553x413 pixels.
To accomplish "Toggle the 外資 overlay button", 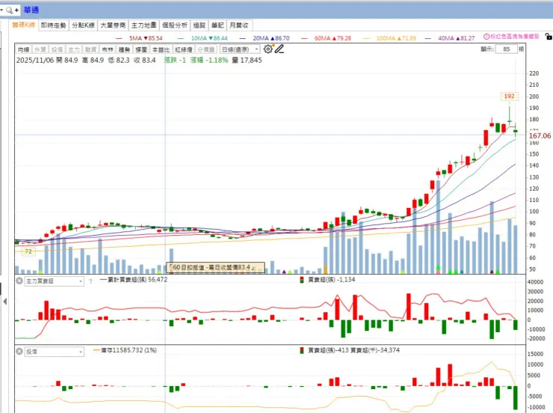I will [x=40, y=49].
